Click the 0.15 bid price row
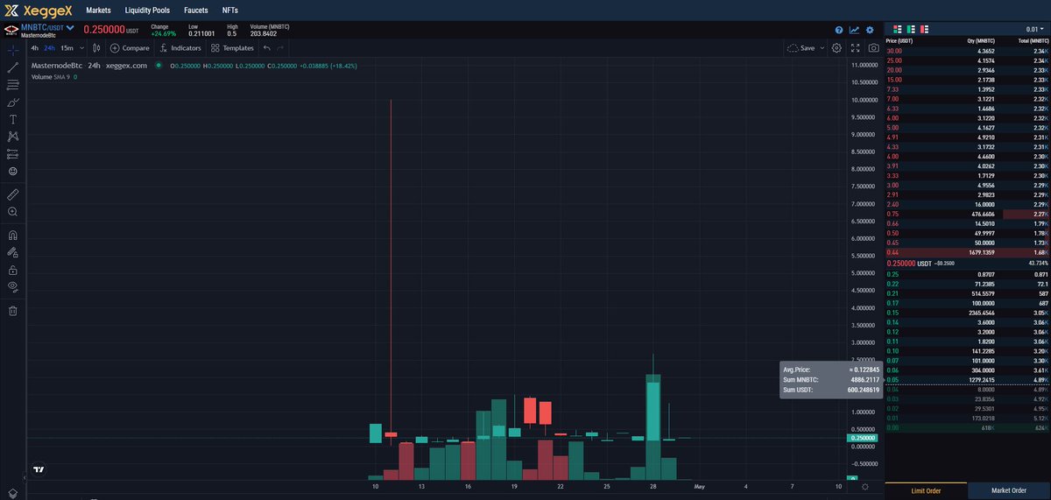The image size is (1051, 500). 968,313
